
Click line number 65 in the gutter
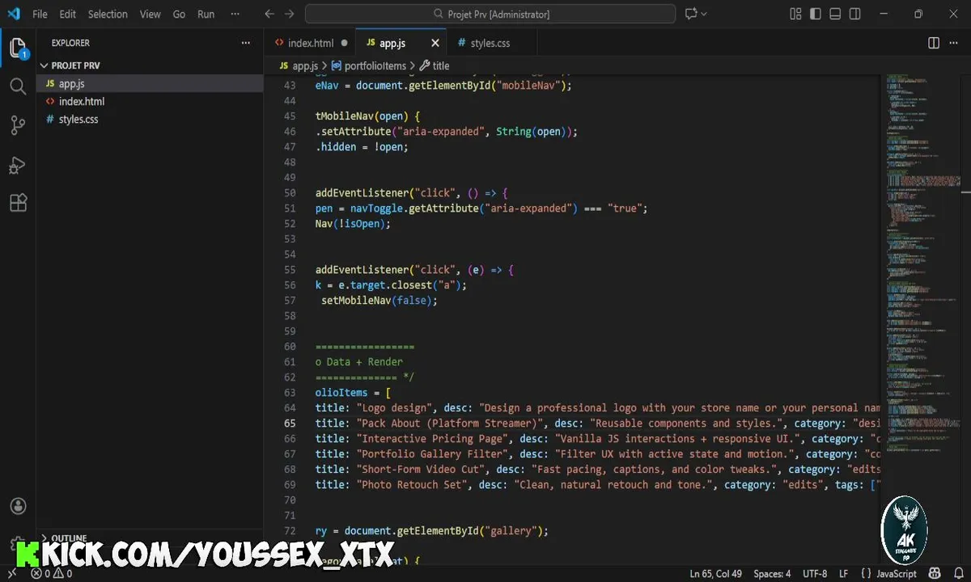coord(290,423)
